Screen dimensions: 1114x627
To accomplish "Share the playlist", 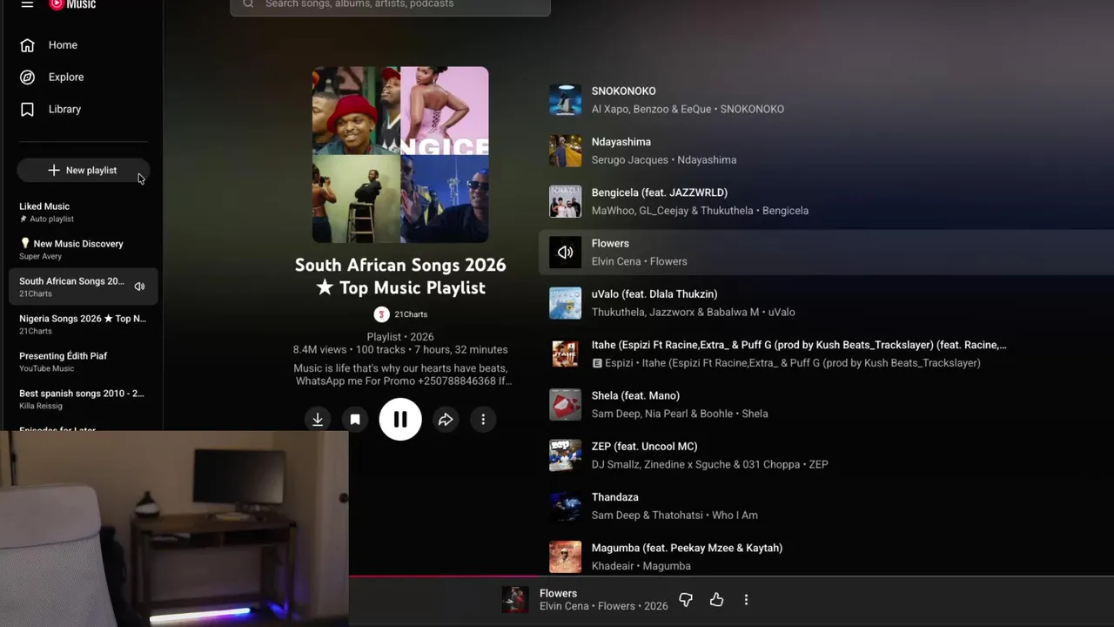I will pyautogui.click(x=446, y=420).
